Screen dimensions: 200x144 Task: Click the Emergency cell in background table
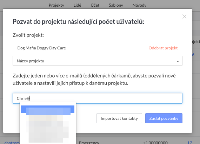tap(89, 143)
